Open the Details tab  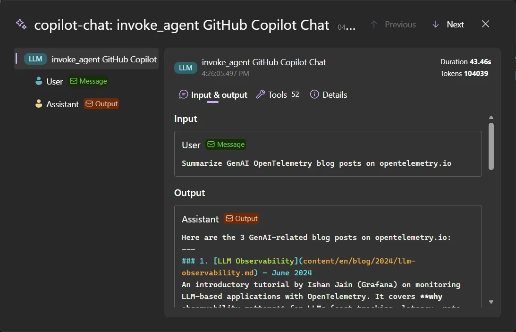point(329,95)
